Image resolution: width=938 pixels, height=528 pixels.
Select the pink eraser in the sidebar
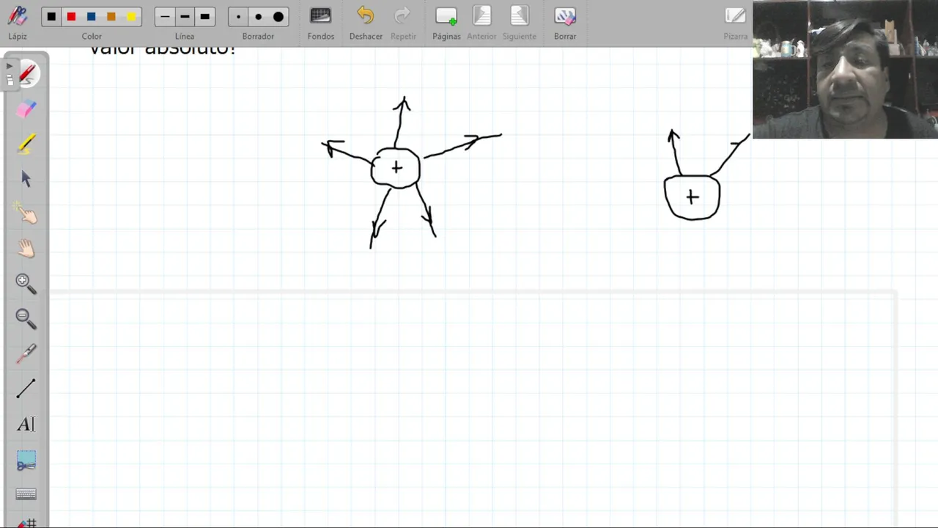pos(26,109)
